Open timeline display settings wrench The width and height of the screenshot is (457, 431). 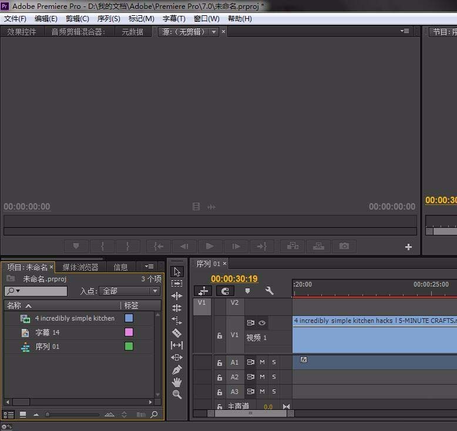(269, 291)
